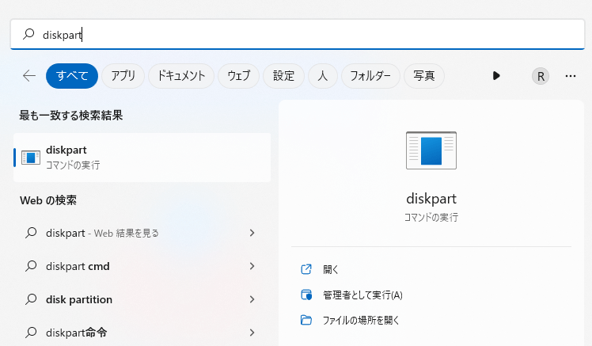
Task: Open the R user account avatar
Action: pos(541,76)
